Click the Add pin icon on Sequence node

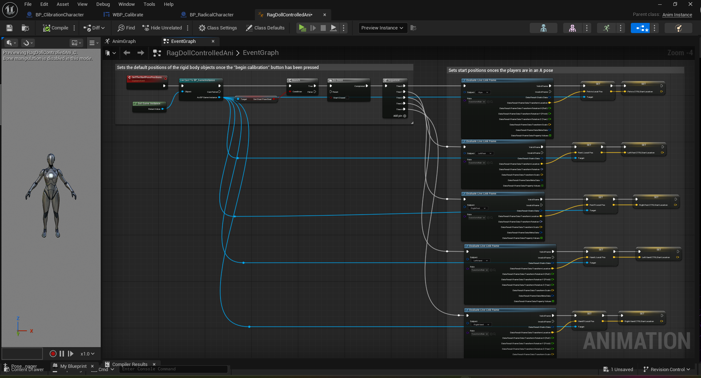click(x=405, y=116)
